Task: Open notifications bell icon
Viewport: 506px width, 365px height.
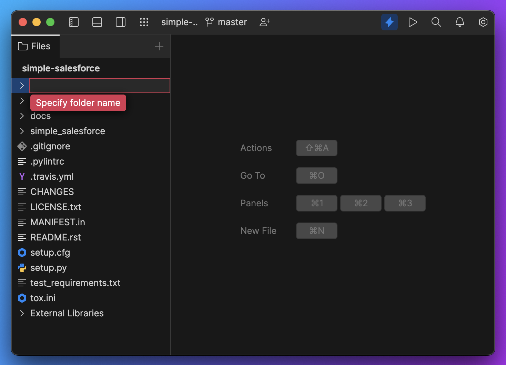Action: coord(460,22)
